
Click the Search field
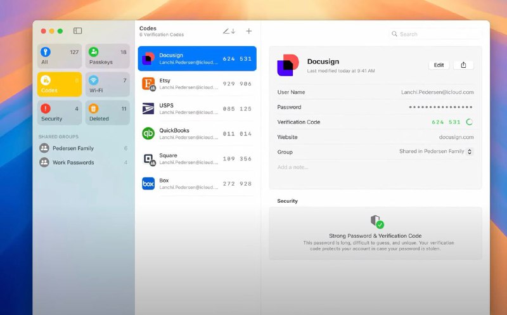click(x=435, y=34)
